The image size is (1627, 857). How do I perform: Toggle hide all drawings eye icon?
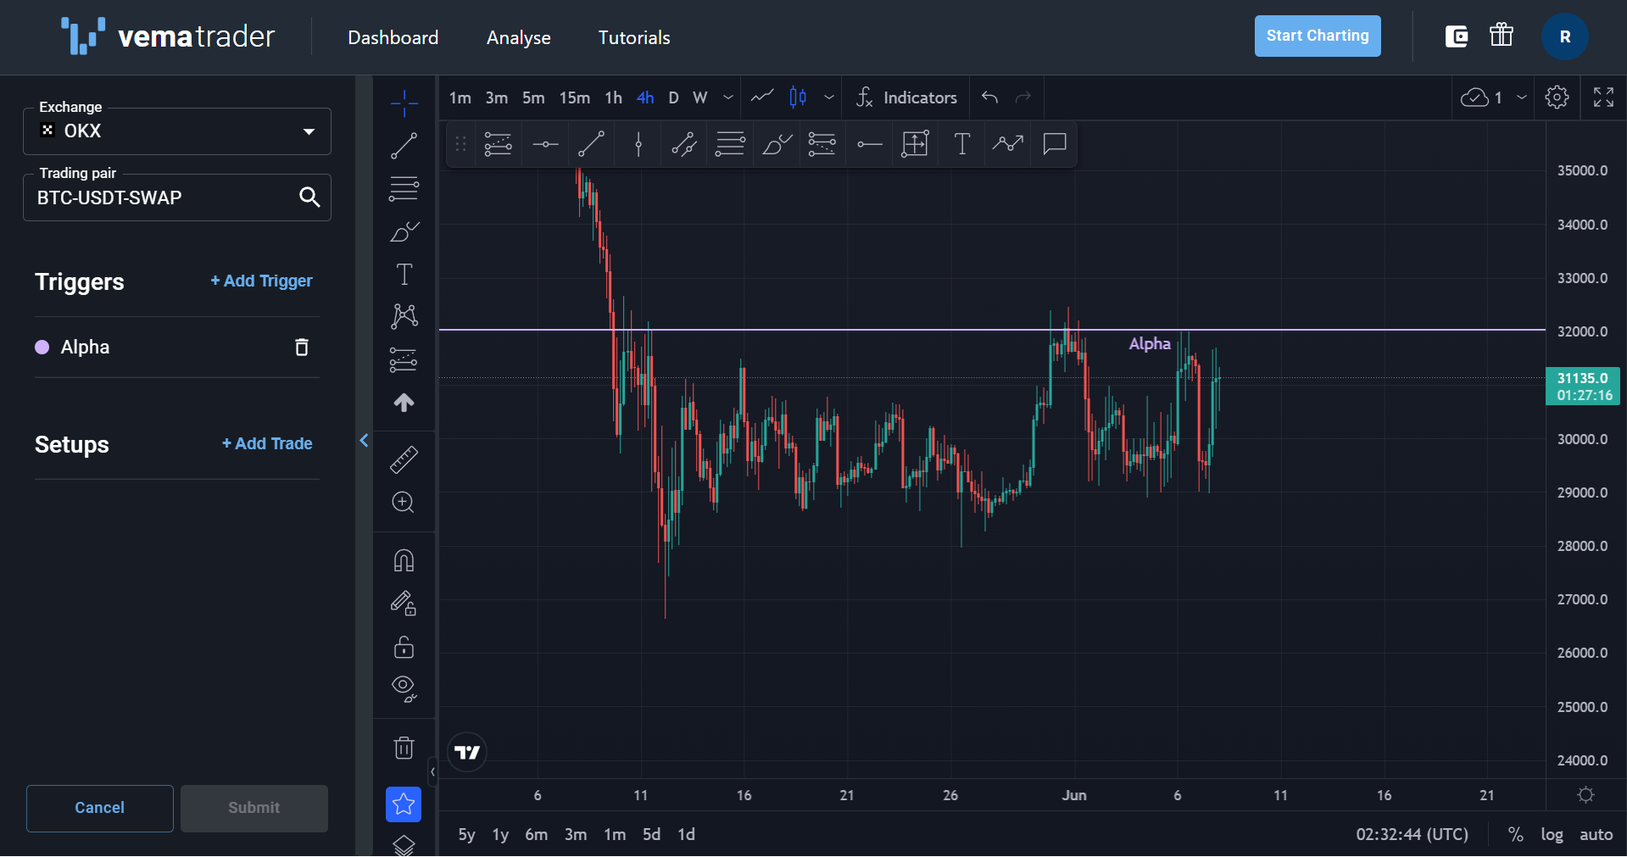point(404,689)
